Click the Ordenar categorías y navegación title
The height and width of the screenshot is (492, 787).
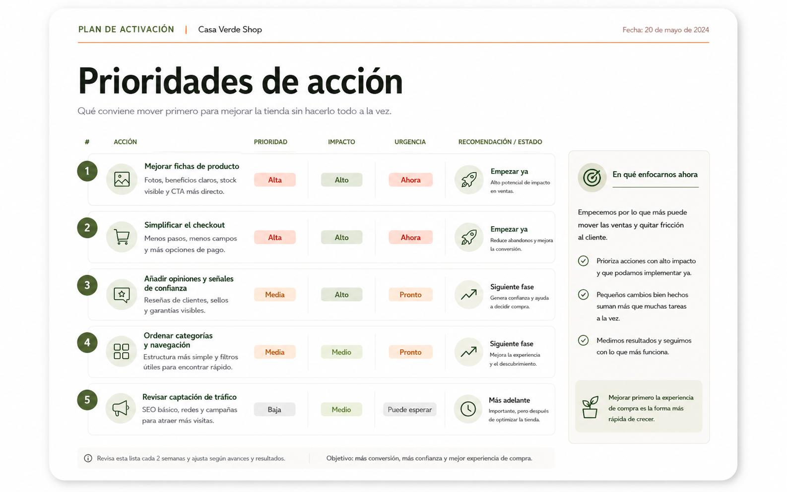[x=178, y=340]
